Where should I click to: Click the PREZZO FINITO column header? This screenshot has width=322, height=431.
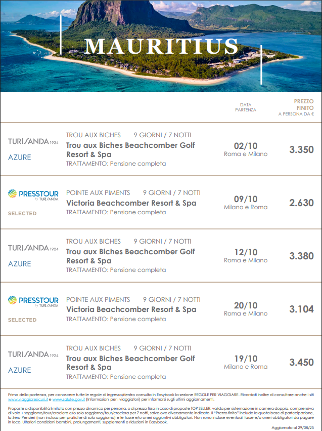coord(296,107)
